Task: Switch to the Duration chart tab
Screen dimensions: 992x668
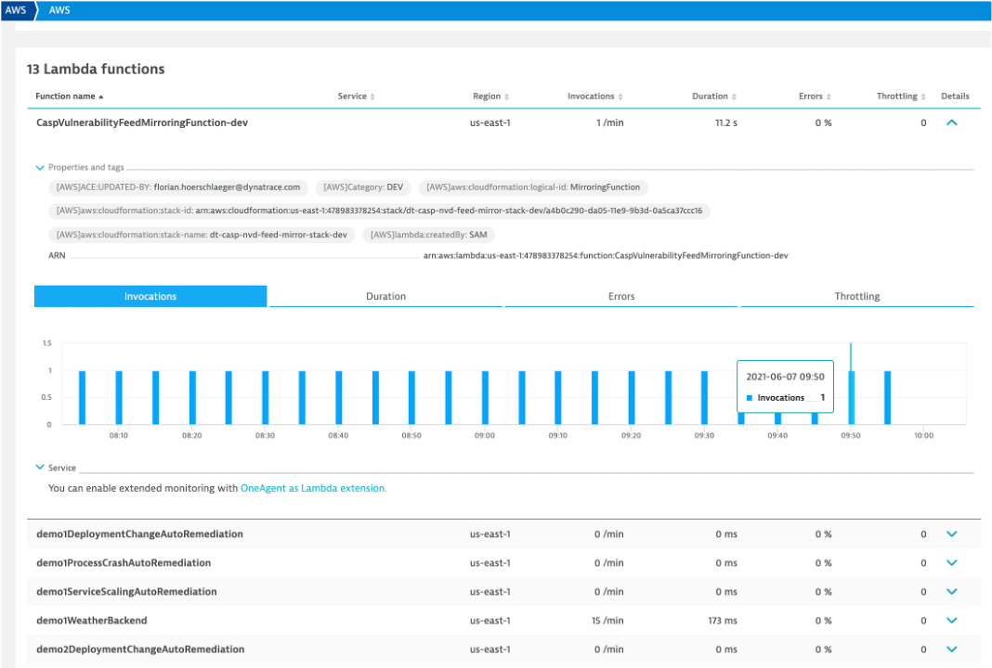Action: (385, 297)
